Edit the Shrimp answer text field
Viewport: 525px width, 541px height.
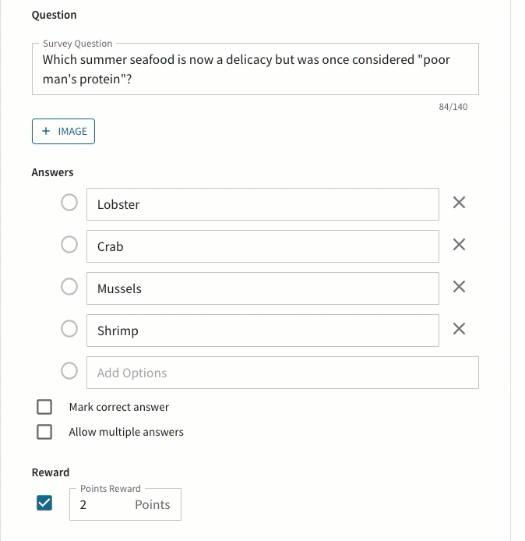click(x=262, y=331)
